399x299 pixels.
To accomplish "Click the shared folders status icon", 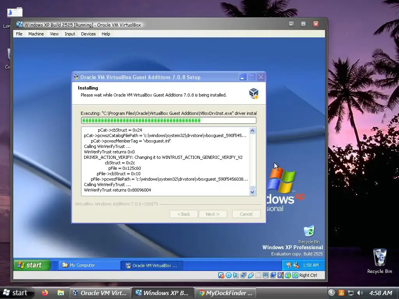I will click(258, 275).
